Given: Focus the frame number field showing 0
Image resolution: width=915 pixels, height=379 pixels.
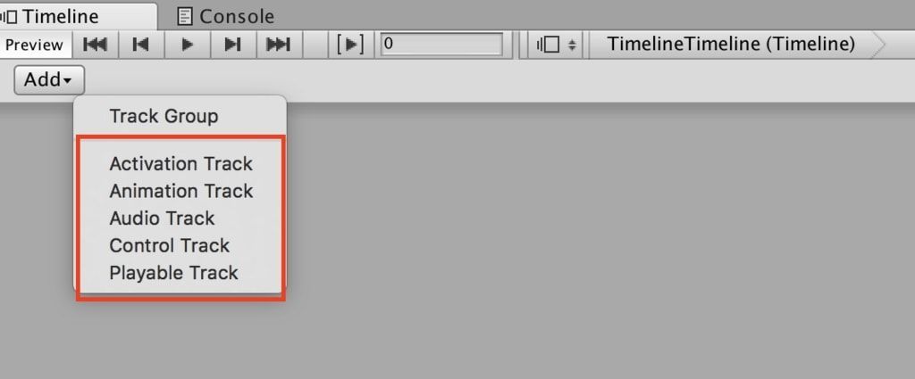Looking at the screenshot, I should pyautogui.click(x=441, y=45).
